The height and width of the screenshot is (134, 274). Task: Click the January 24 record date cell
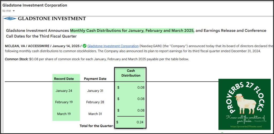64,91
